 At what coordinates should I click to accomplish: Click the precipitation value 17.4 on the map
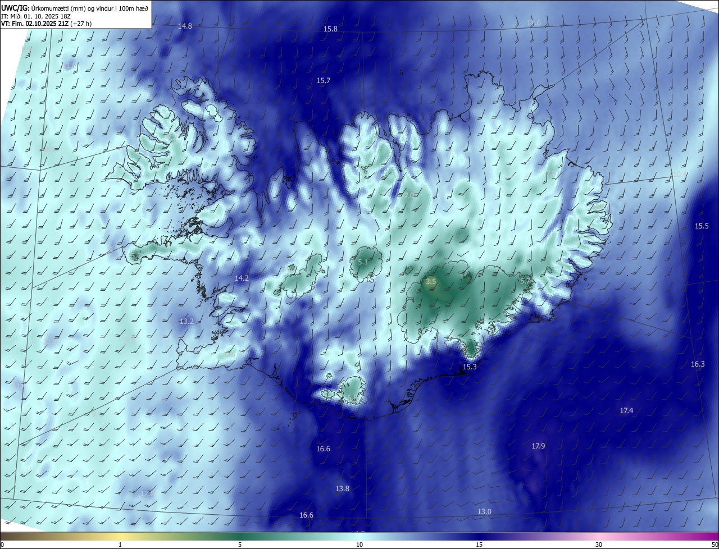626,411
